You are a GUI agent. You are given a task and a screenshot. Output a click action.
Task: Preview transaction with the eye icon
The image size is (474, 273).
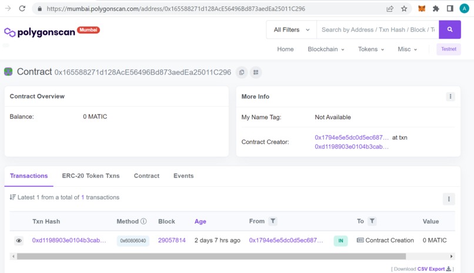[x=19, y=241]
